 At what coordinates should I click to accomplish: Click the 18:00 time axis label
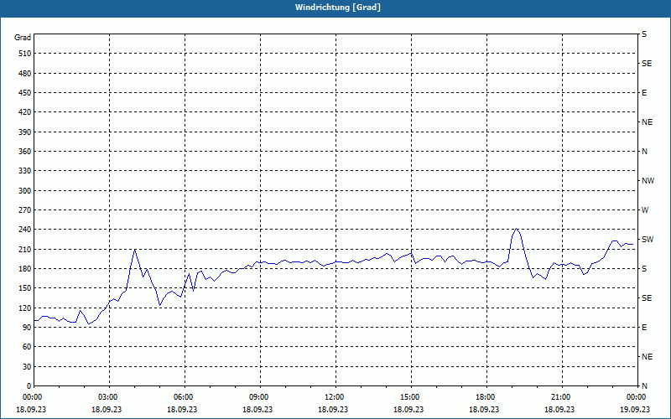pyautogui.click(x=486, y=397)
